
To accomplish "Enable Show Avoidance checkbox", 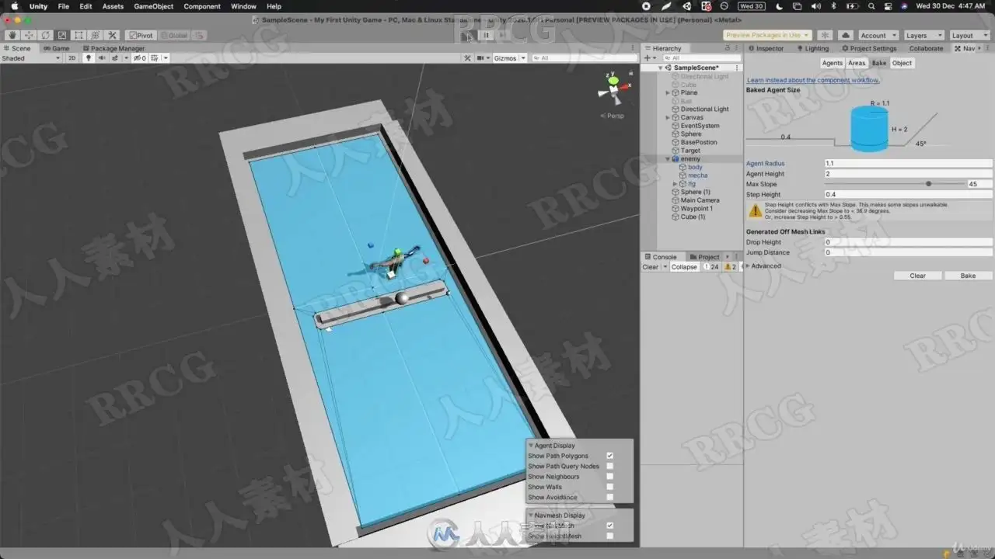I will pos(609,497).
